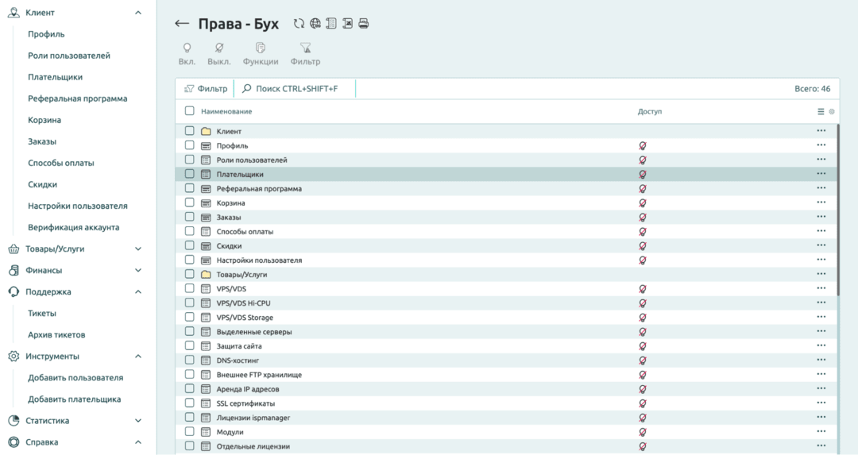This screenshot has height=455, width=858.
Task: Sort by Наименование column header
Action: tap(226, 111)
